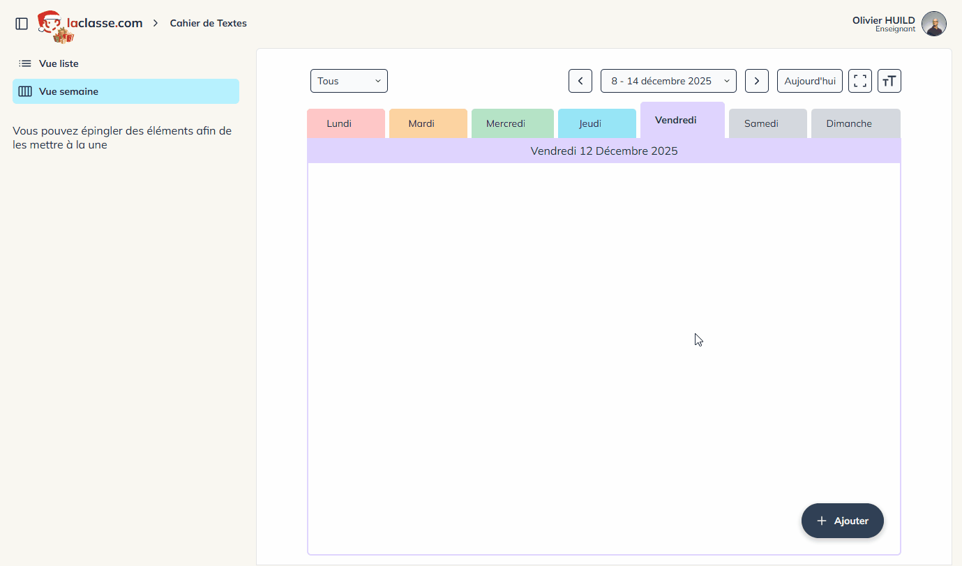Toggle the sidebar panel icon
The height and width of the screenshot is (566, 962).
(x=22, y=24)
